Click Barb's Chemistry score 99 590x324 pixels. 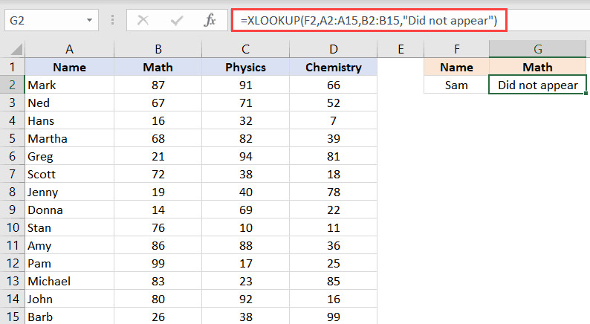coord(334,317)
